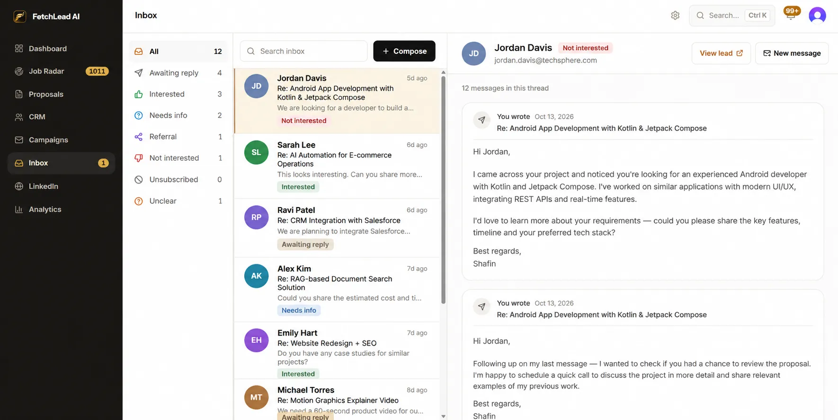Click Ravi Patel's RP avatar
838x420 pixels.
[256, 218]
